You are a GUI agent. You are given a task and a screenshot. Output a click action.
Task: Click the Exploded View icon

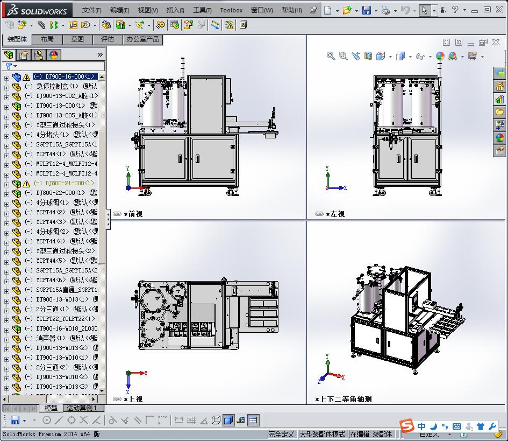[x=189, y=25]
